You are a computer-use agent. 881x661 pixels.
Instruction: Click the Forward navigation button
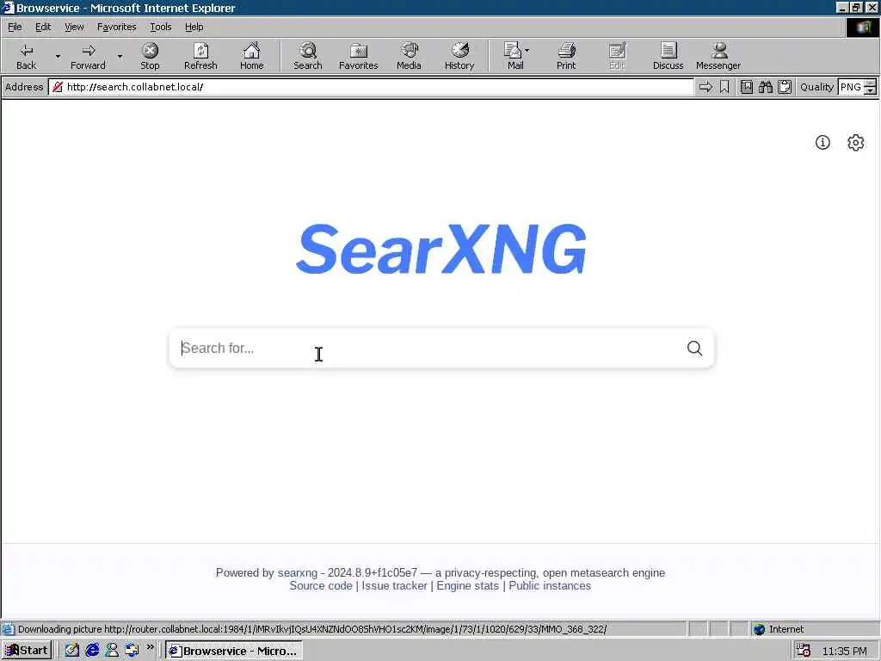pos(88,56)
